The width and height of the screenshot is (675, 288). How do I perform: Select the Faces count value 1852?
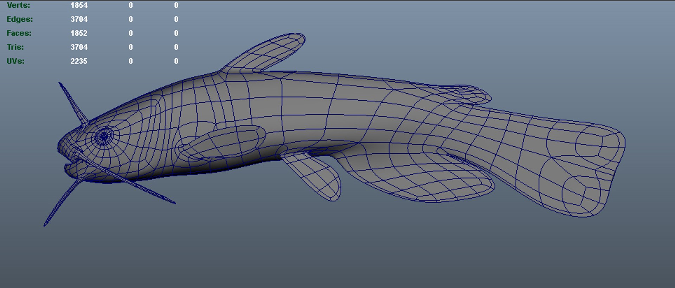tap(79, 33)
